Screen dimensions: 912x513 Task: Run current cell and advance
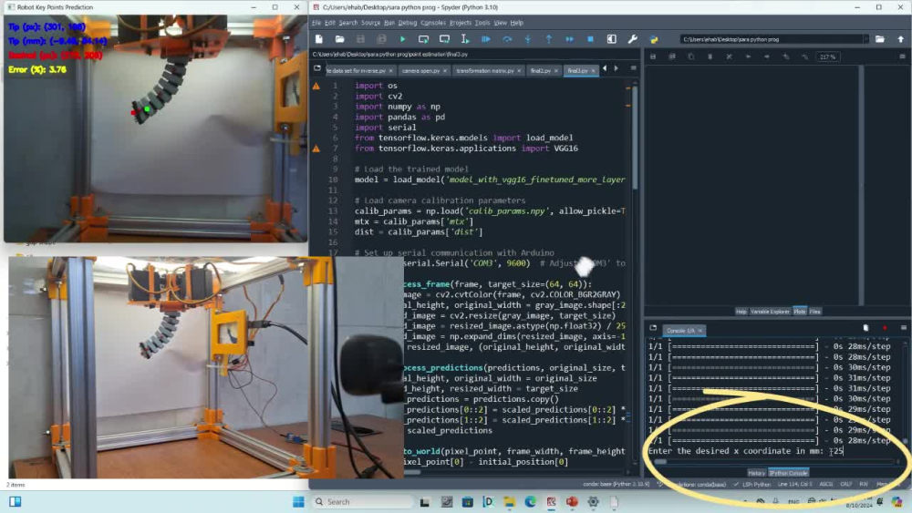tap(444, 39)
